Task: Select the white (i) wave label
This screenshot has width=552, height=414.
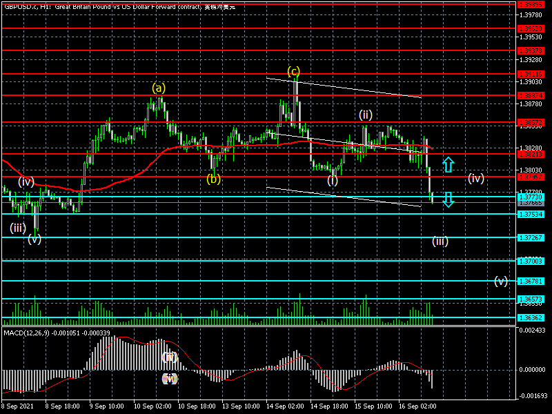Action: coord(333,180)
